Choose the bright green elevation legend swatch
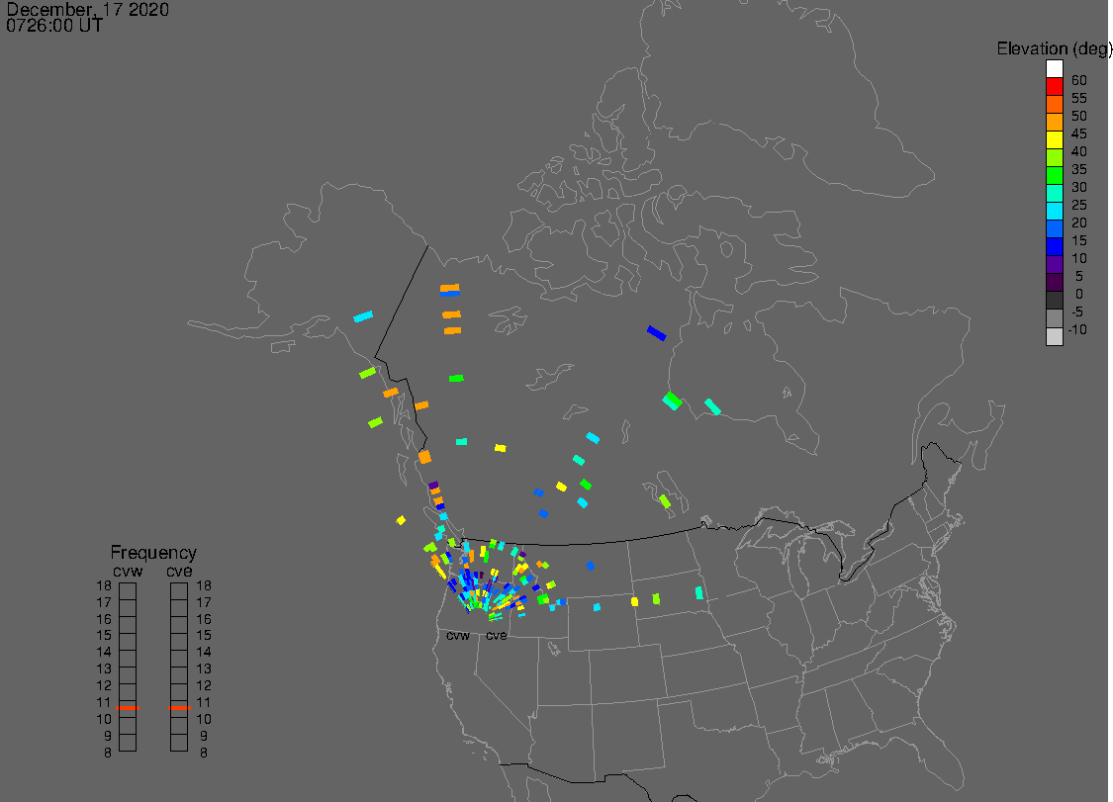The height and width of the screenshot is (802, 1113). pos(1054,175)
